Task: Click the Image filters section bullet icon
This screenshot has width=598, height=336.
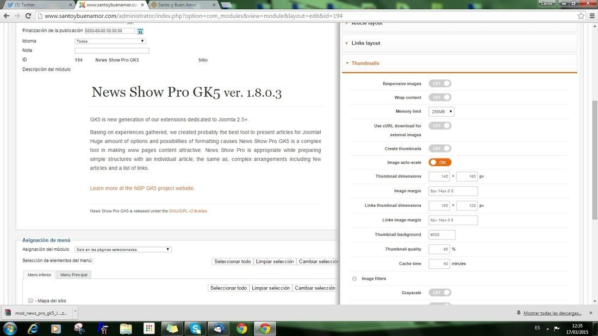Action: [x=354, y=278]
